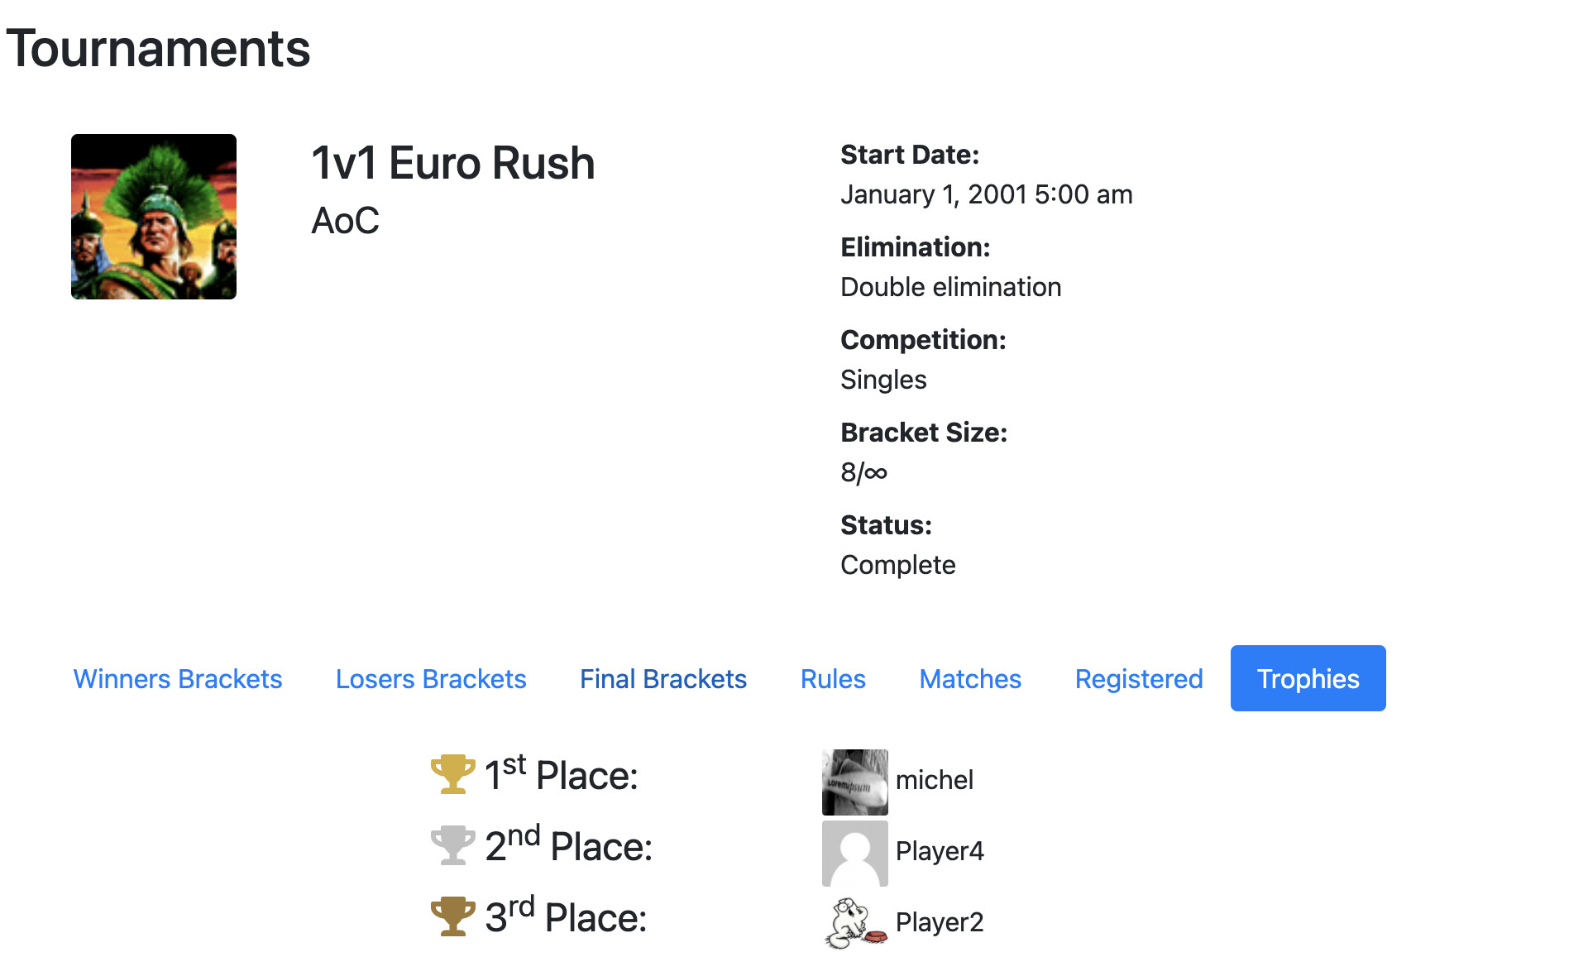
Task: Click the Player2 name in third place
Action: click(x=940, y=922)
